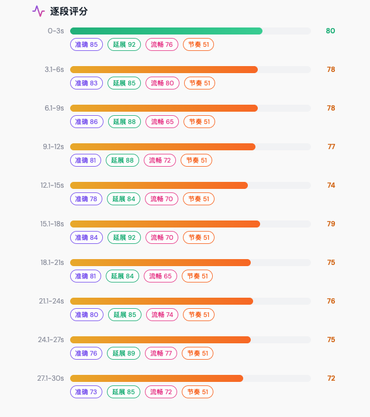Select the 准确 85 tag under 0-3s
The height and width of the screenshot is (417, 370).
pos(87,44)
